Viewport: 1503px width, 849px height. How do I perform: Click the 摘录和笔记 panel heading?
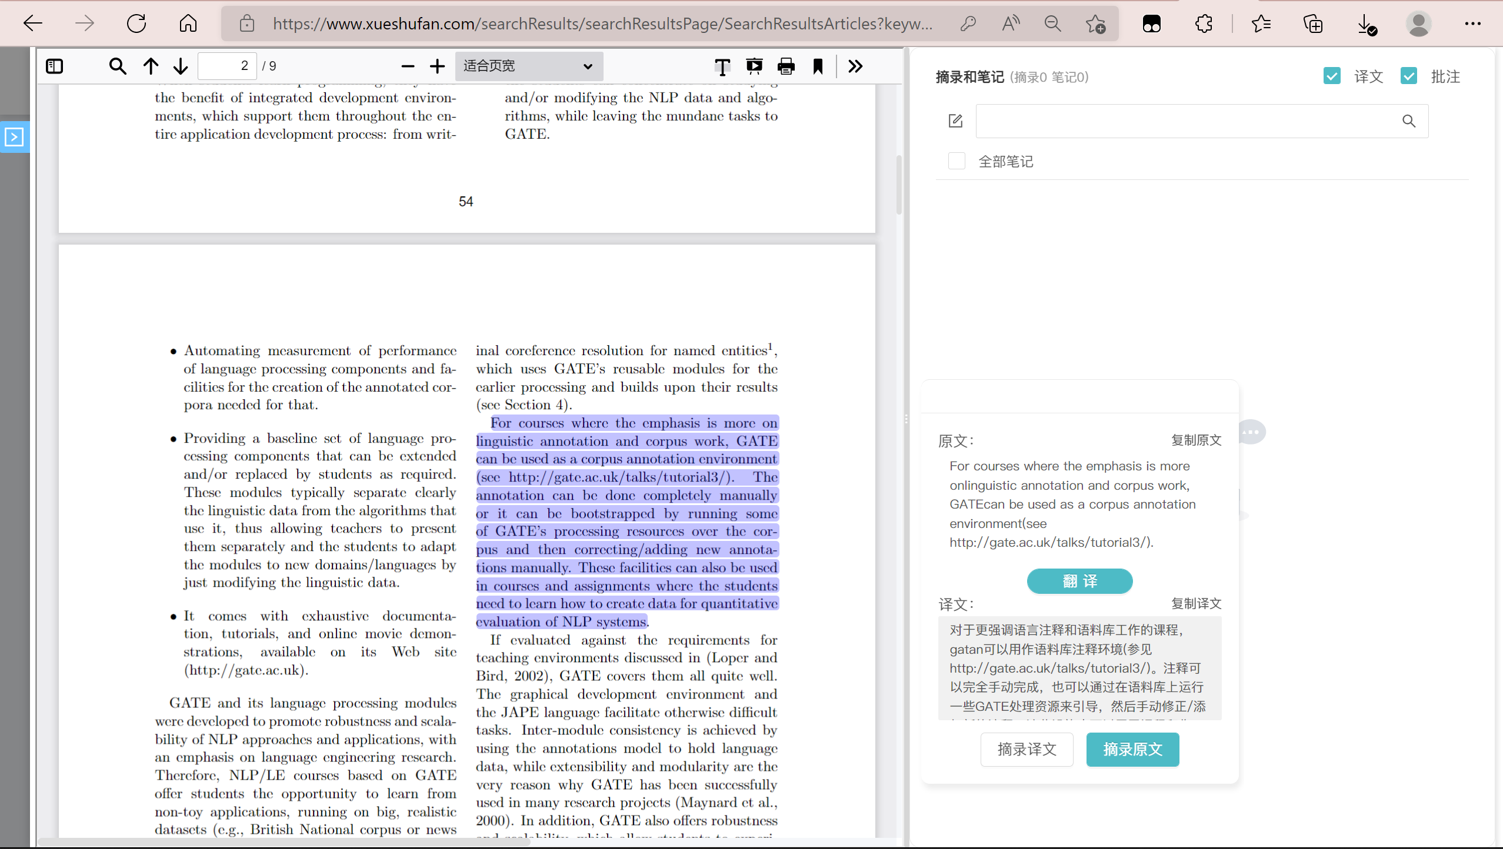click(969, 77)
